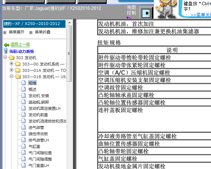
Task: Open the 进气歧管 tree item
Action: 36,127
